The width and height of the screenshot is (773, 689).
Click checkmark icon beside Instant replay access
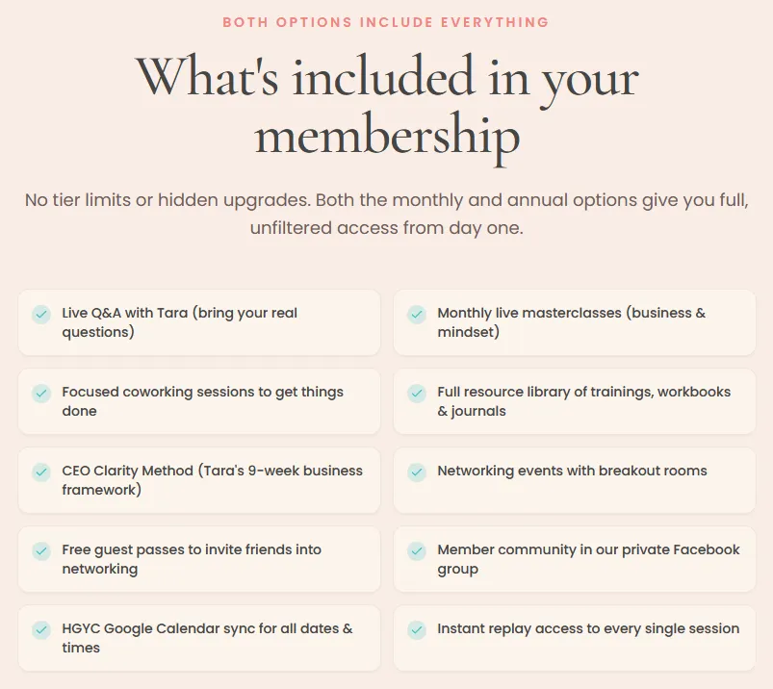pos(417,629)
